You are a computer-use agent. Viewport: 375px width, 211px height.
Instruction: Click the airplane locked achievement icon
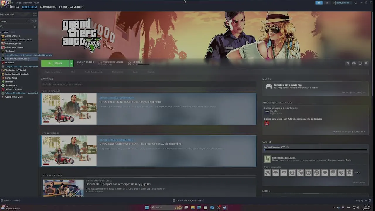point(267,173)
